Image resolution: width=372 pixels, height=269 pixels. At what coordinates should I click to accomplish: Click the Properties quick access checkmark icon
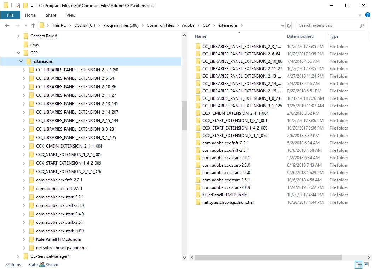[x=18, y=5]
